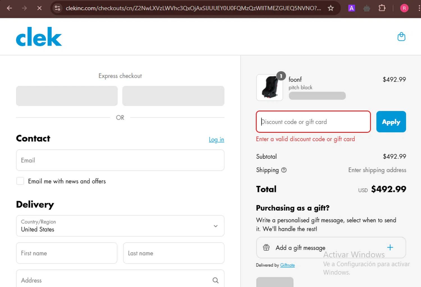Open the profile R avatar
This screenshot has height=287, width=421.
[404, 8]
